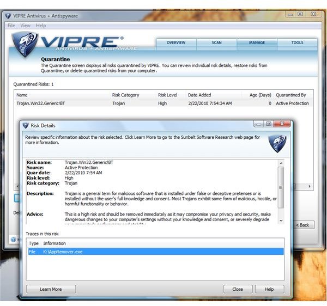Click the shield logo inside Risk Details header
This screenshot has height=306, width=327.
click(277, 144)
